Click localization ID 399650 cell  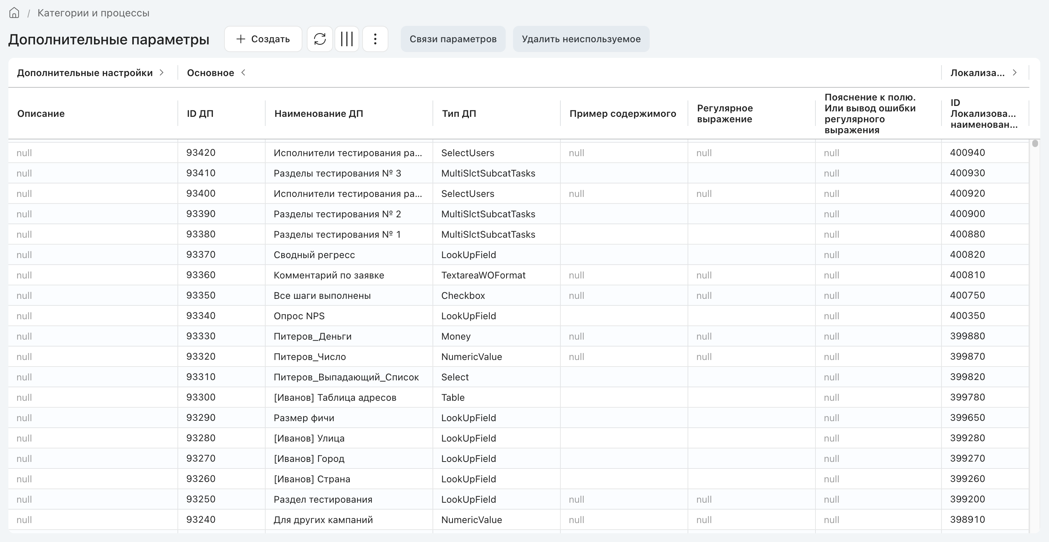coord(985,418)
